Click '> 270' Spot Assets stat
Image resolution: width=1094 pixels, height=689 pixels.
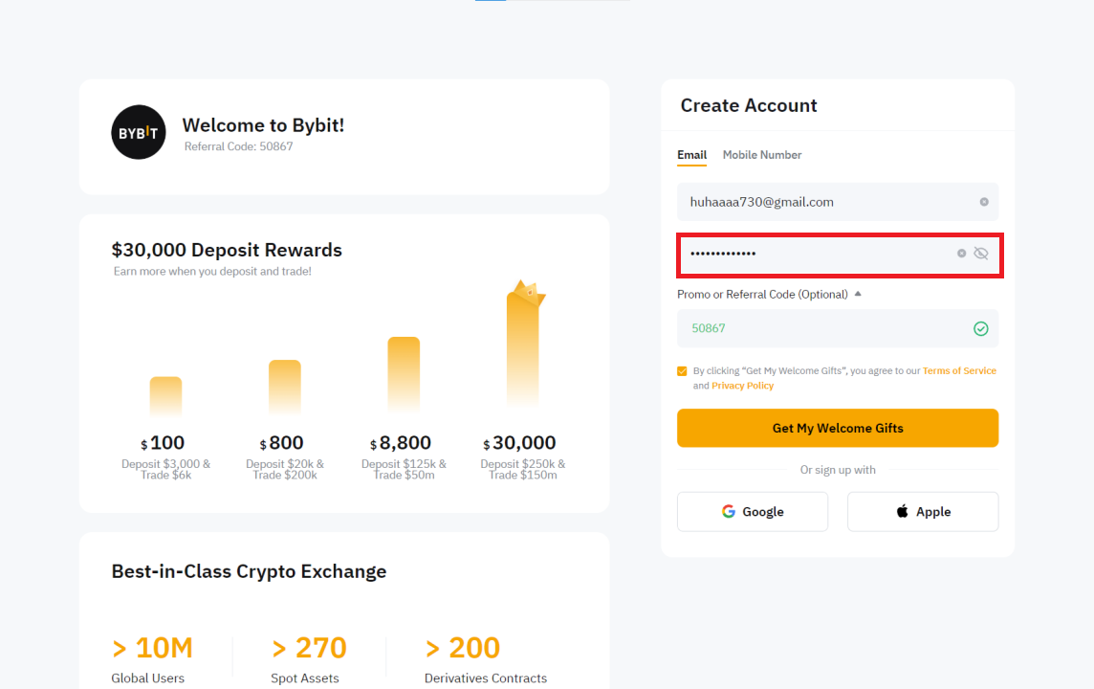tap(308, 648)
